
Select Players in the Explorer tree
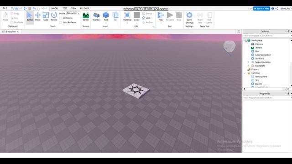(x=255, y=69)
